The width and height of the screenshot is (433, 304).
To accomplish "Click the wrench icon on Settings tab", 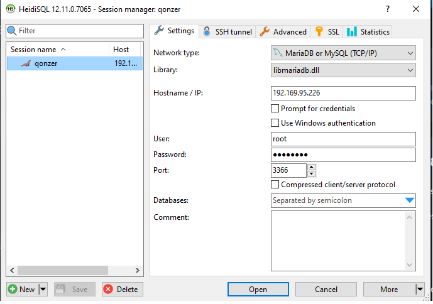I will pyautogui.click(x=159, y=31).
